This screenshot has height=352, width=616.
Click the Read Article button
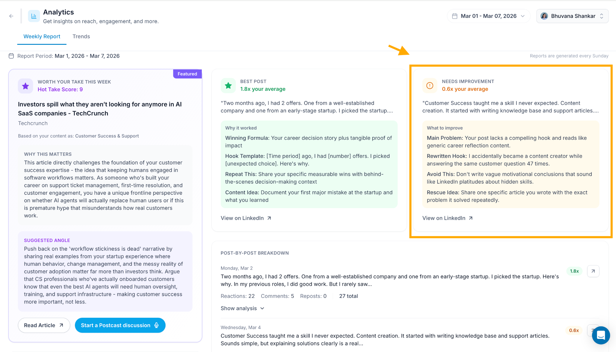point(44,325)
